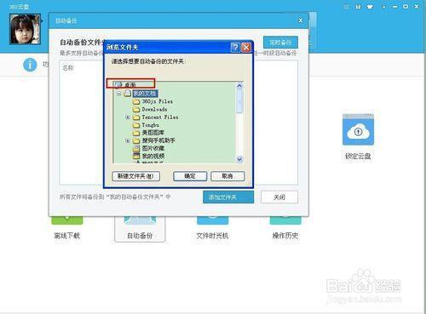Image resolution: width=426 pixels, height=314 pixels.
Task: Select the 我的视频 folder
Action: coord(153,156)
